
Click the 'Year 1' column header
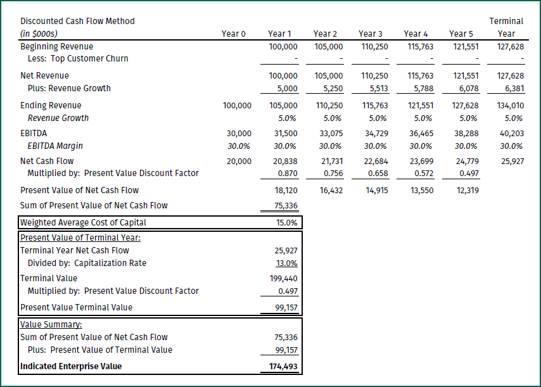[279, 34]
